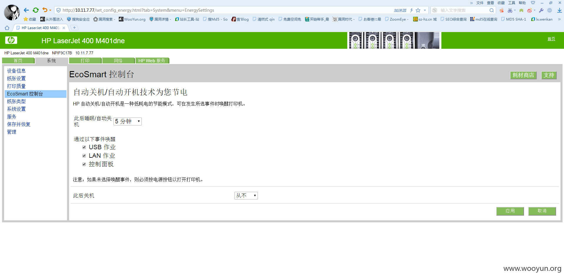This screenshot has width=564, height=277.
Task: Open 打印质量 in the sidebar
Action: (x=16, y=86)
